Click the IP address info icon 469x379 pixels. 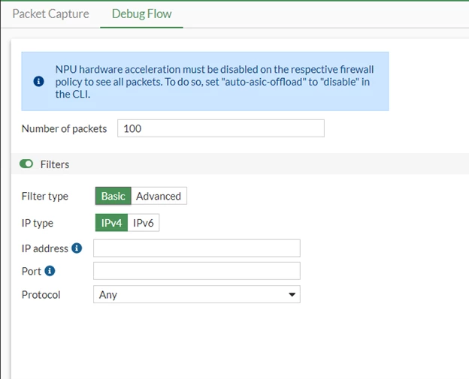coord(77,248)
